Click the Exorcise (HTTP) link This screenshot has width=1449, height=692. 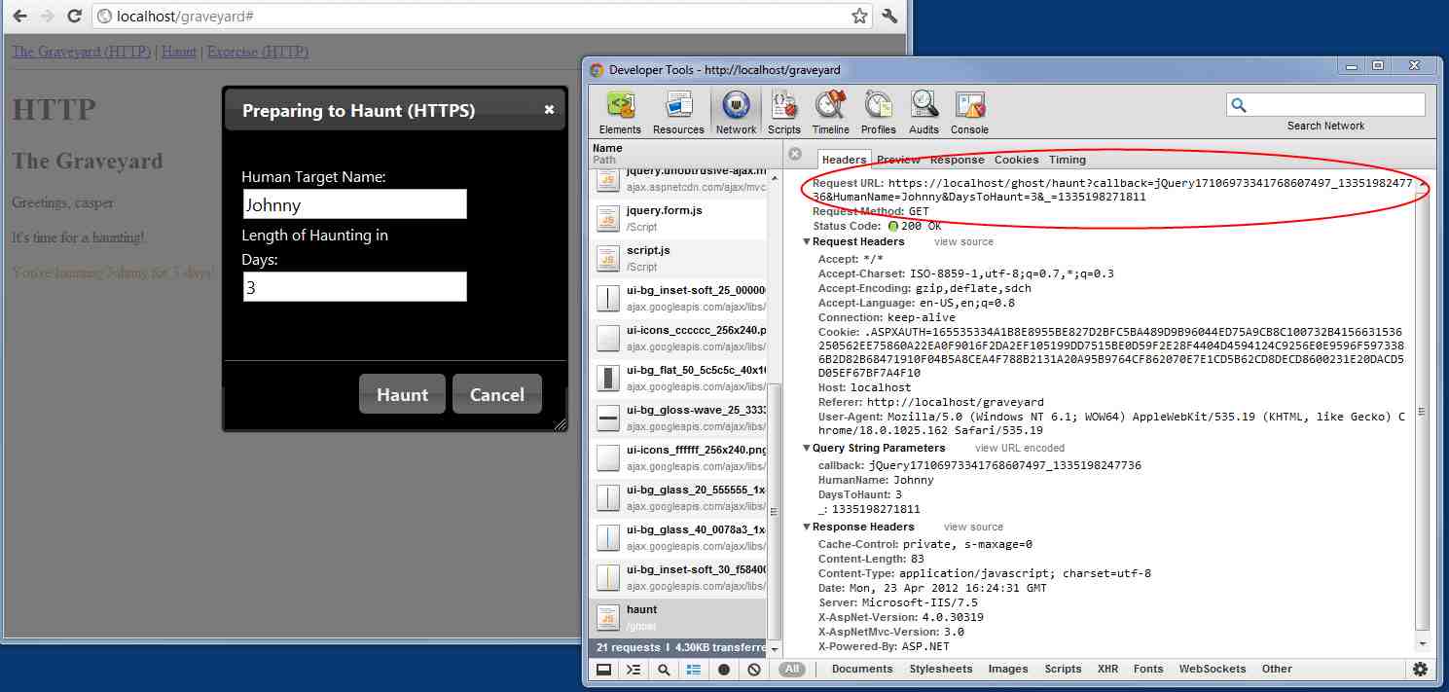257,52
